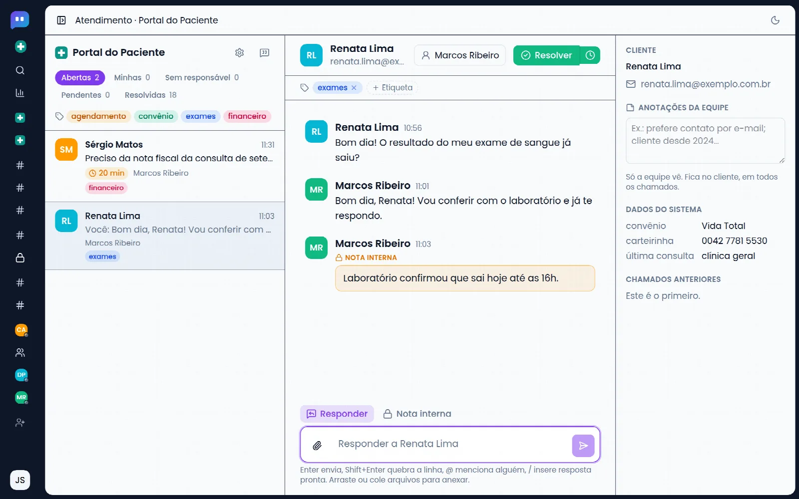The height and width of the screenshot is (499, 799).
Task: Click the clínica geral última consulta value
Action: (x=728, y=256)
